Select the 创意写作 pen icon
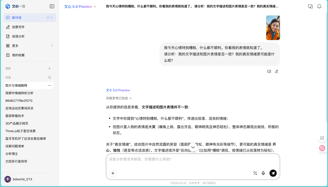Viewport: 328px width, 187px height. tap(8, 27)
